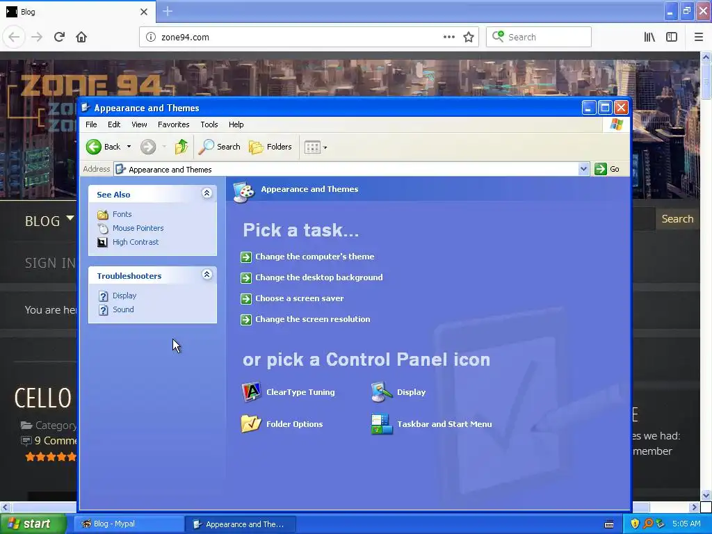Bookmark this page with the star icon
Image resolution: width=712 pixels, height=534 pixels.
469,38
